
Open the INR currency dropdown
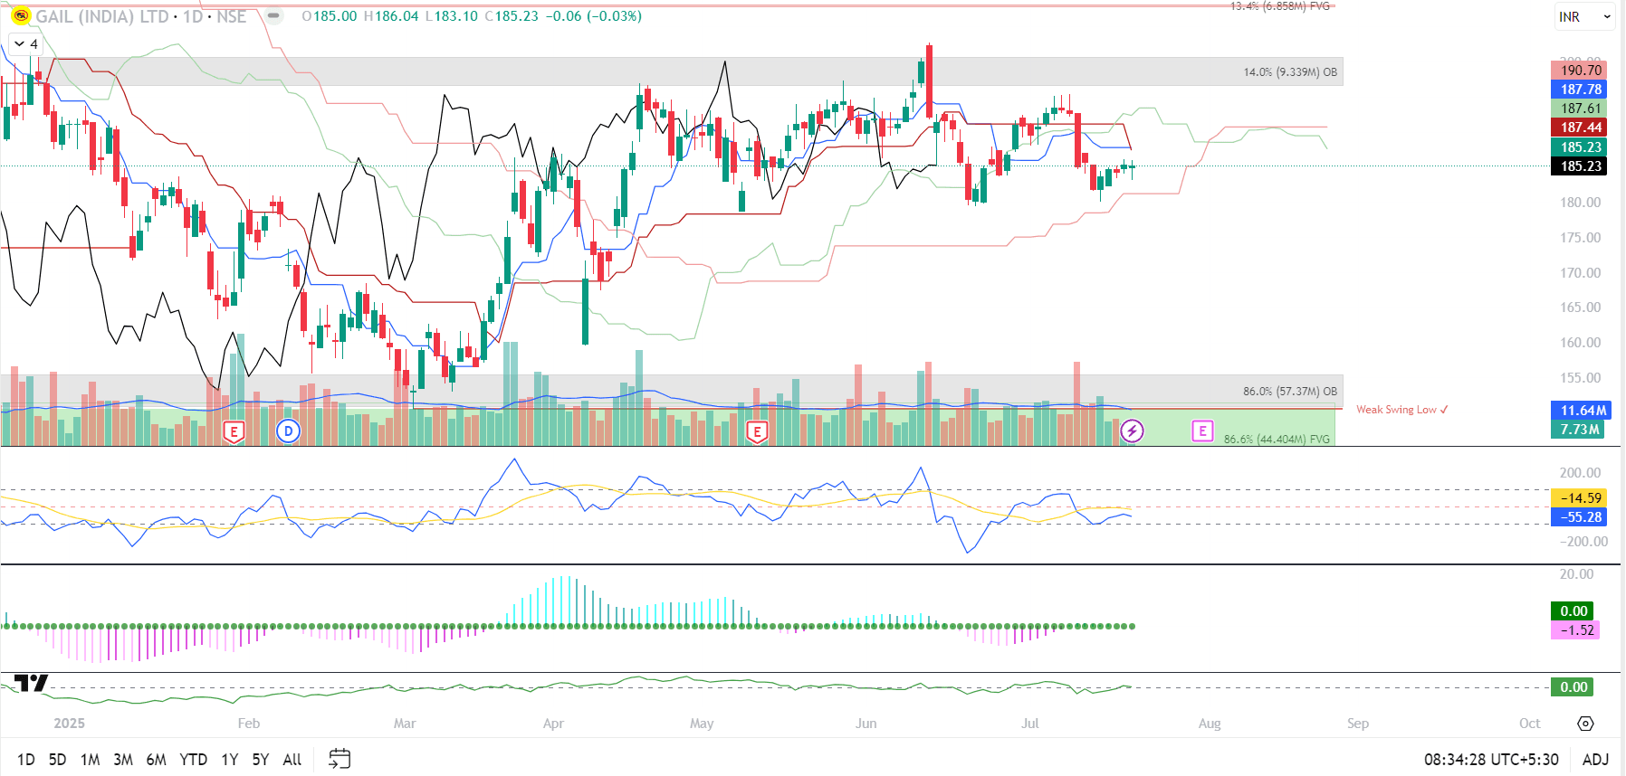[1585, 16]
